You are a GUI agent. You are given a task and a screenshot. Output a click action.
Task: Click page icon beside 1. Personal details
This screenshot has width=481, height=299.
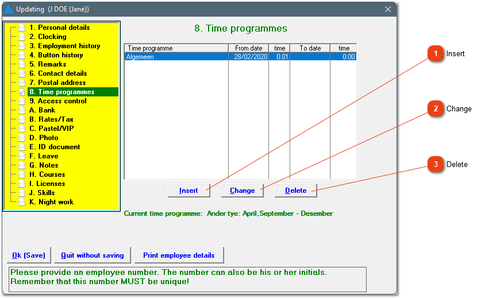tap(22, 28)
